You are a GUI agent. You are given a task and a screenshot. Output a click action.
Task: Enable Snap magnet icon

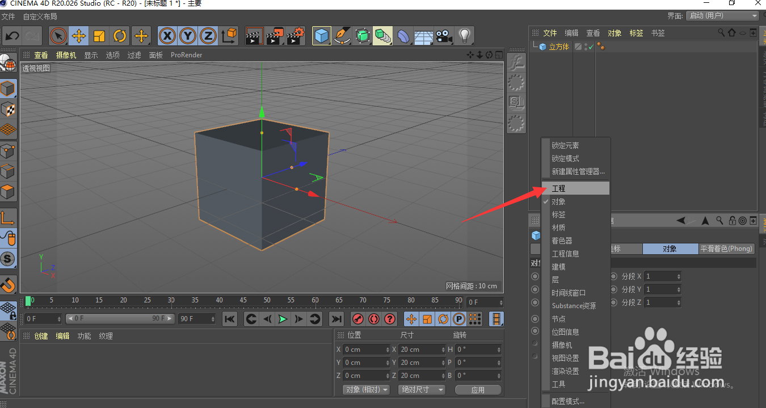8,284
